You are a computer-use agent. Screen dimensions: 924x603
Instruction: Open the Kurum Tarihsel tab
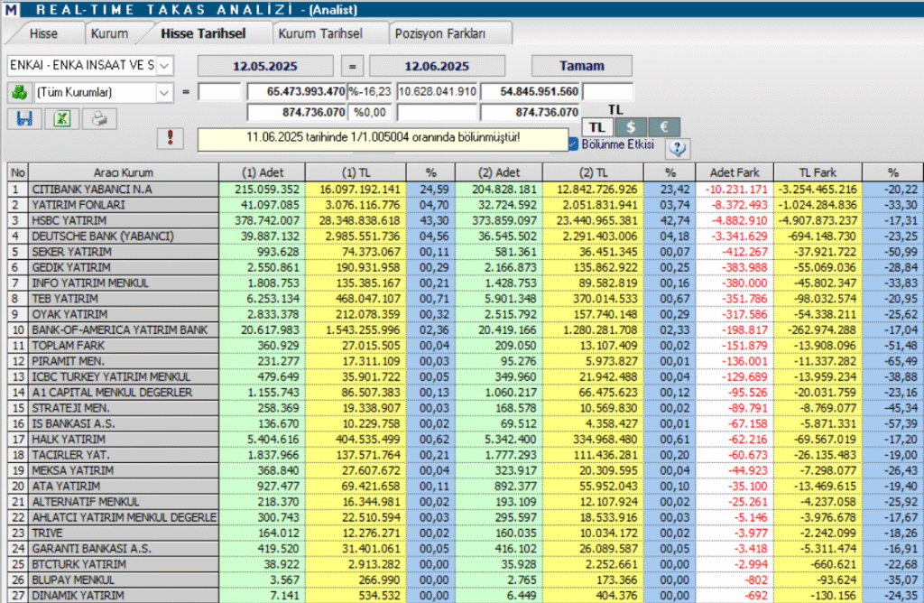[320, 33]
